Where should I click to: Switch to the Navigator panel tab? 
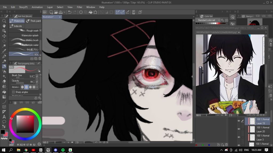click(247, 16)
